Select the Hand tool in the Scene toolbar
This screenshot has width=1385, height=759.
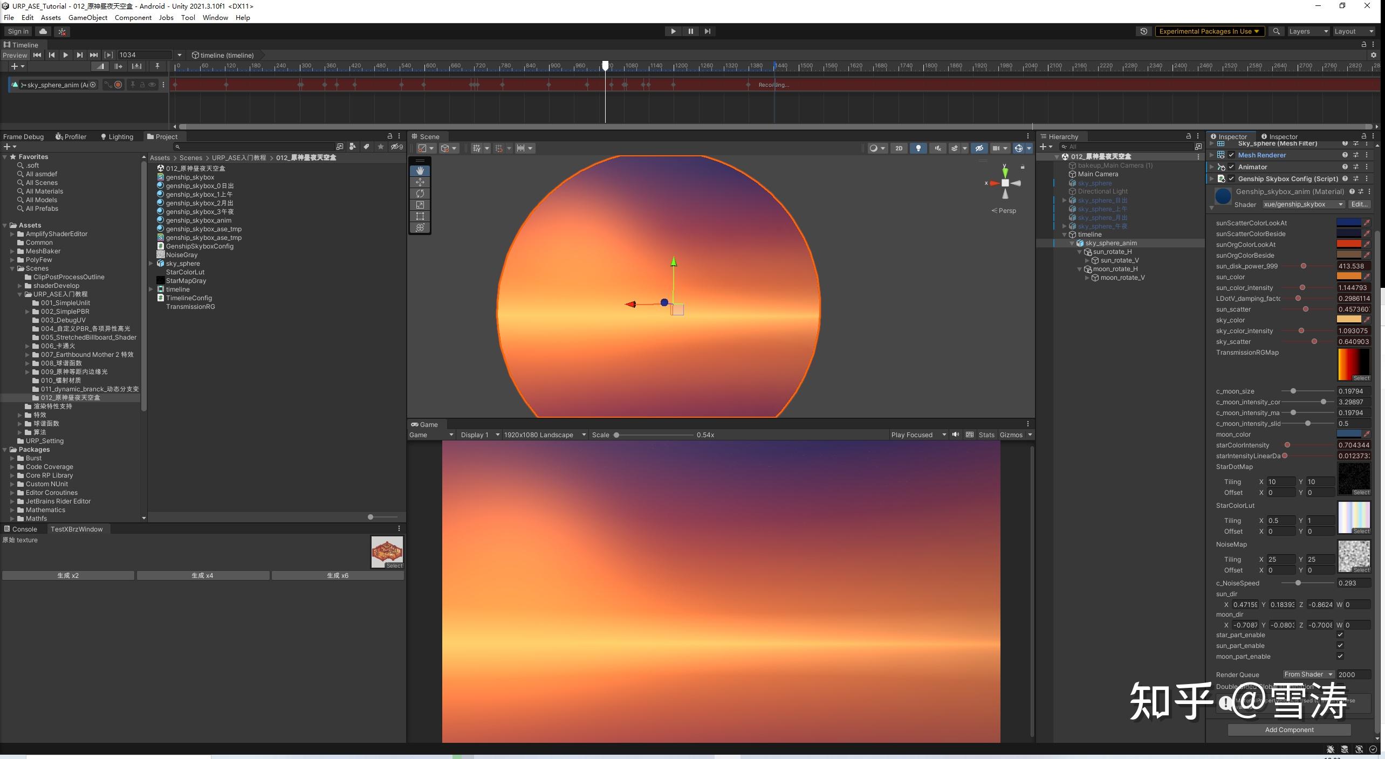coord(420,171)
